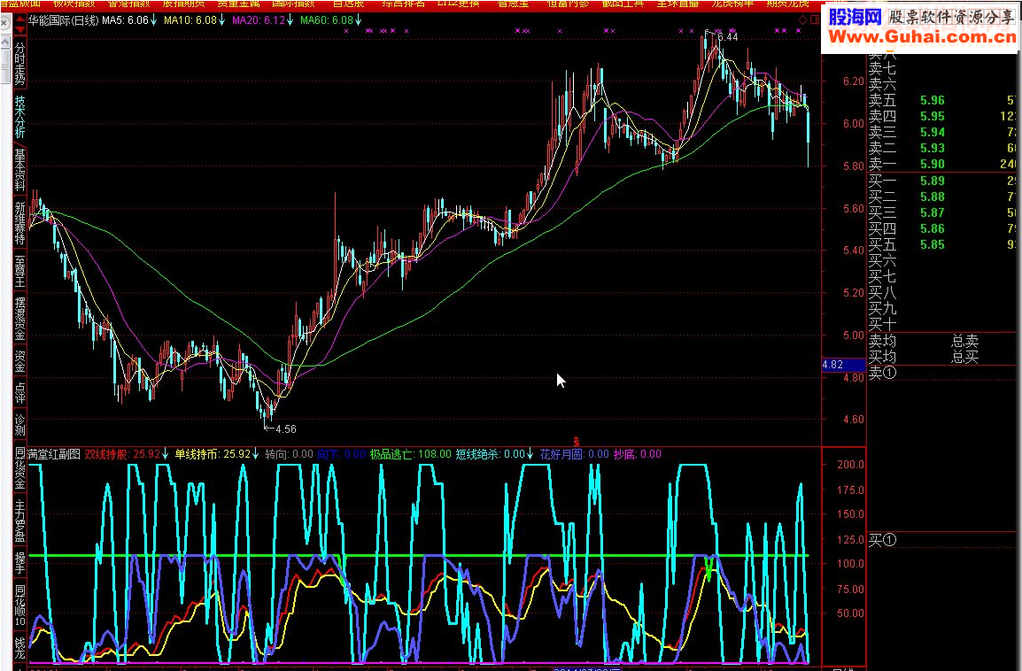Click the 4.82 crosshair price box on the axis
Screen dimensions: 1022x671
(843, 365)
